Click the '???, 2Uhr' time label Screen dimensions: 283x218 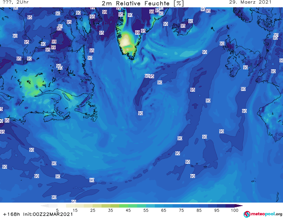16,2
